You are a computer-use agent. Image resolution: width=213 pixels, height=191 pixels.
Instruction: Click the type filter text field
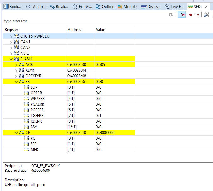(x=108, y=21)
